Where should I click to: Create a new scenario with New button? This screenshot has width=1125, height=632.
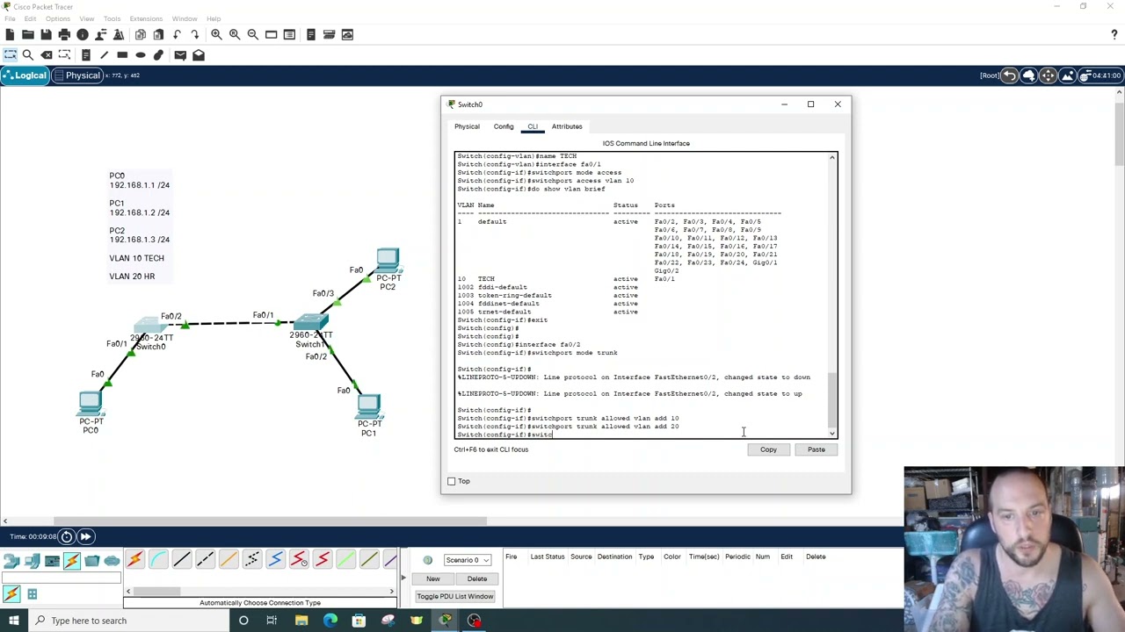pyautogui.click(x=433, y=578)
